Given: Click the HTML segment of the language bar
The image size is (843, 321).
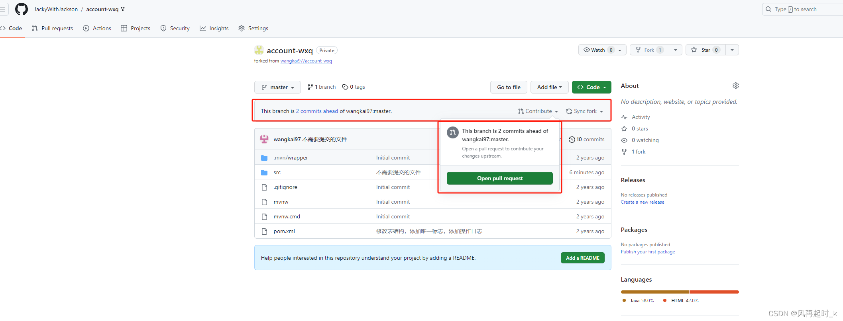Looking at the screenshot, I should click(x=714, y=292).
